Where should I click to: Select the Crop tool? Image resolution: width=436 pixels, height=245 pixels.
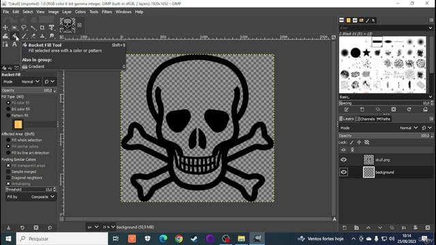coord(42,27)
